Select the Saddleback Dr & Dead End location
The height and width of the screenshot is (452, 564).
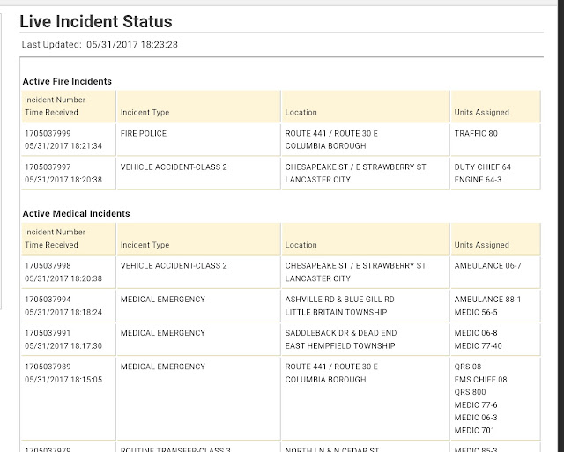(x=342, y=332)
